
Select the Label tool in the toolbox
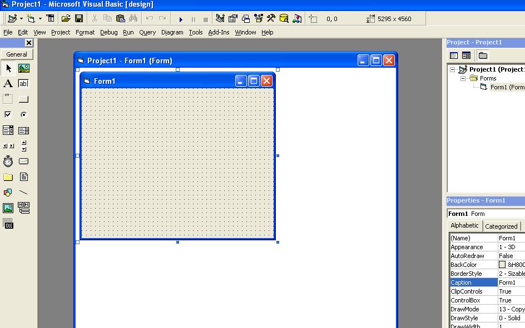click(x=8, y=83)
